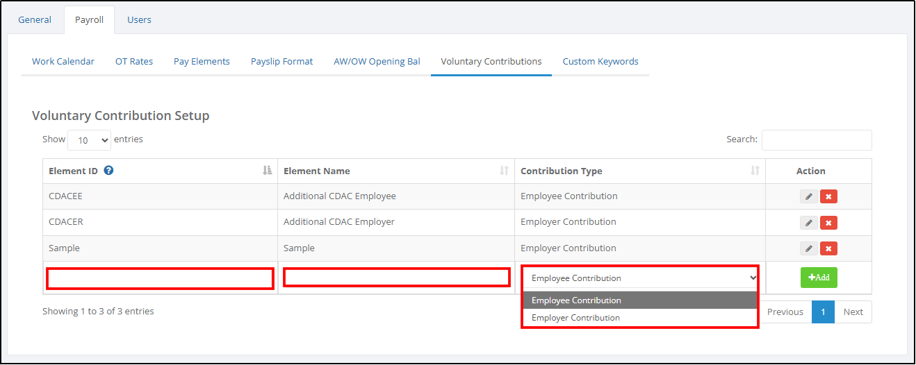Viewport: 916px width, 365px height.
Task: Select the Additional CDAC Employer cell
Action: pos(396,222)
